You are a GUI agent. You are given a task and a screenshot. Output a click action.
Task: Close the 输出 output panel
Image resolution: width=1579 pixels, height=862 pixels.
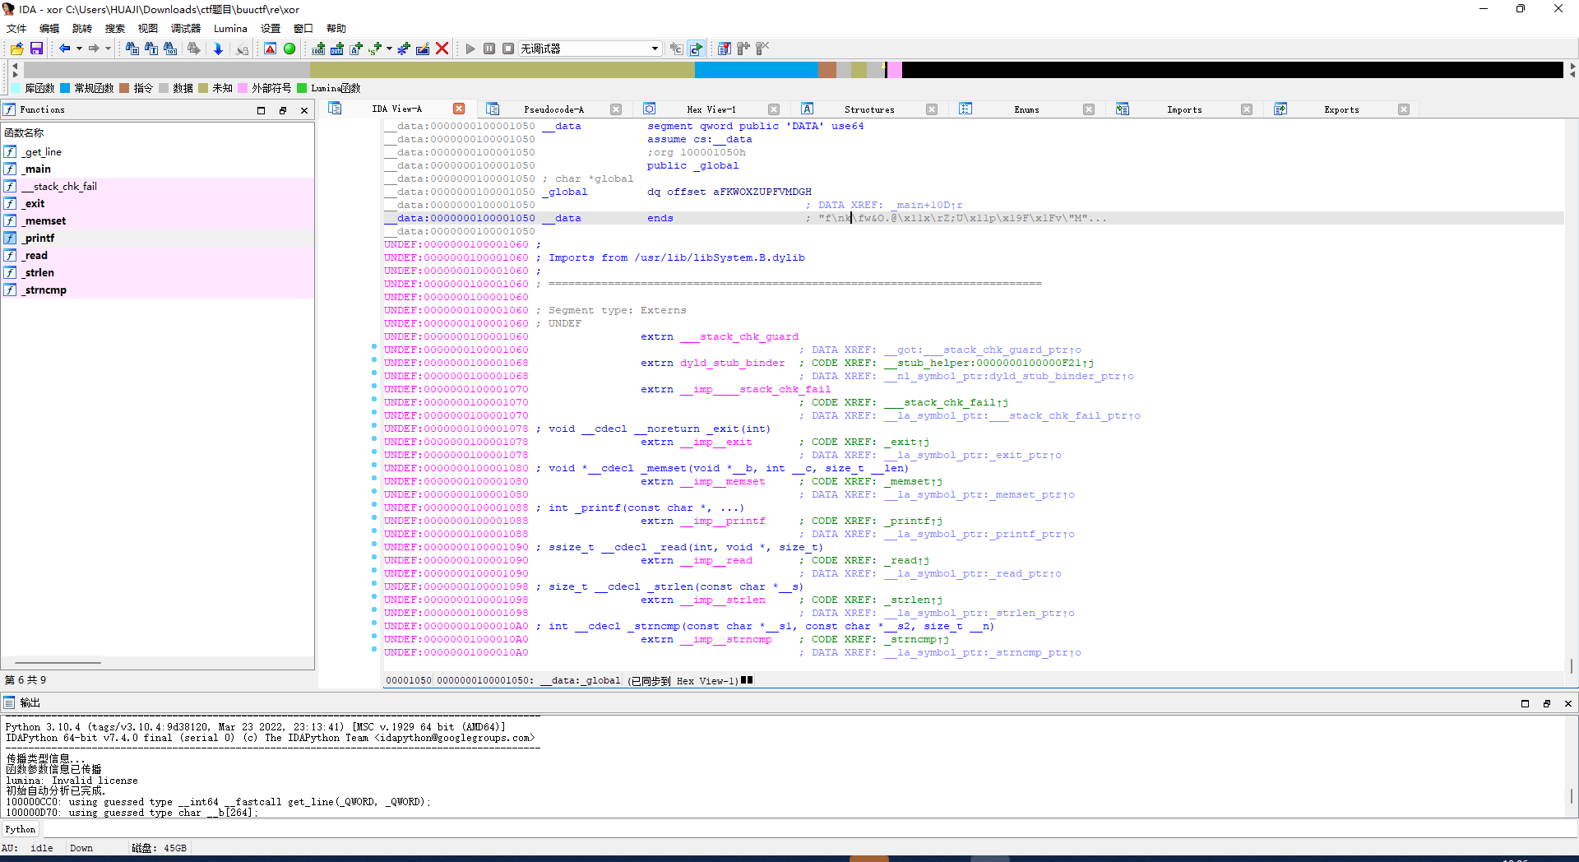point(1567,703)
